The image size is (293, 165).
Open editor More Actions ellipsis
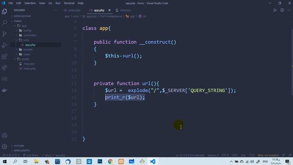289,10
